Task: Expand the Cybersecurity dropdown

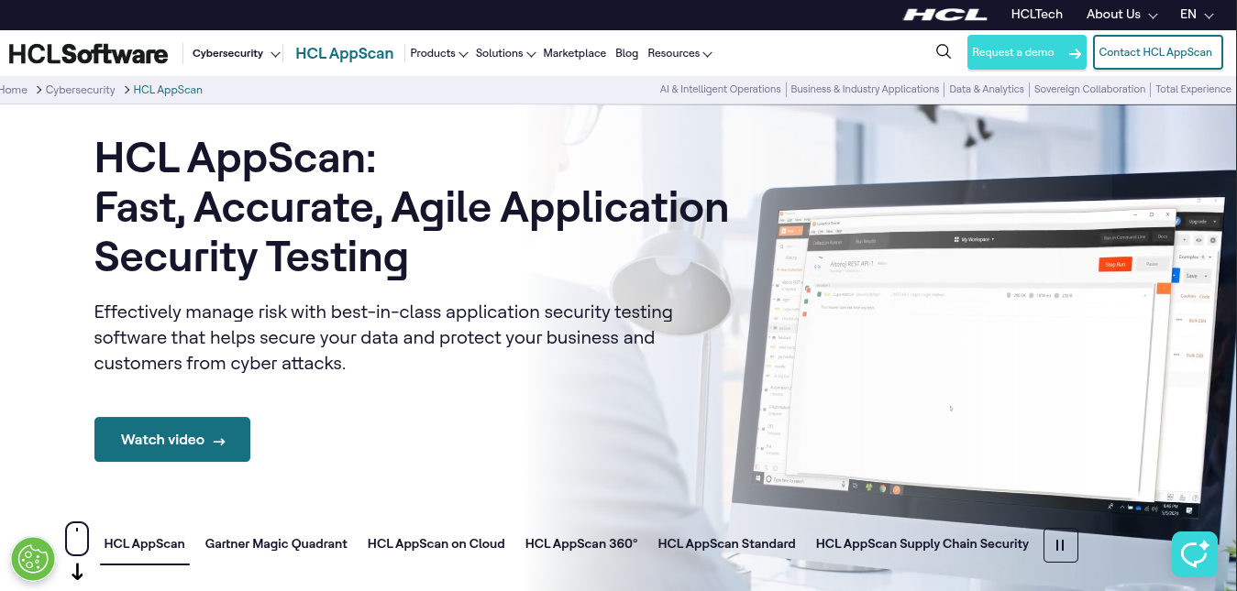Action: [x=236, y=54]
